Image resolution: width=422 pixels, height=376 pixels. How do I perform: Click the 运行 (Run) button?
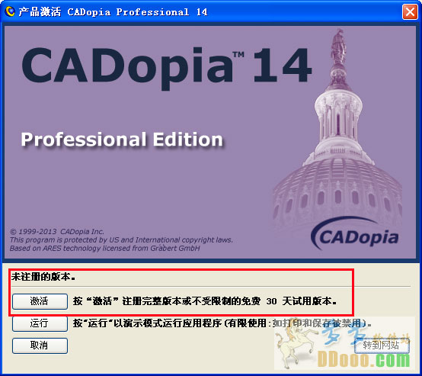click(40, 323)
